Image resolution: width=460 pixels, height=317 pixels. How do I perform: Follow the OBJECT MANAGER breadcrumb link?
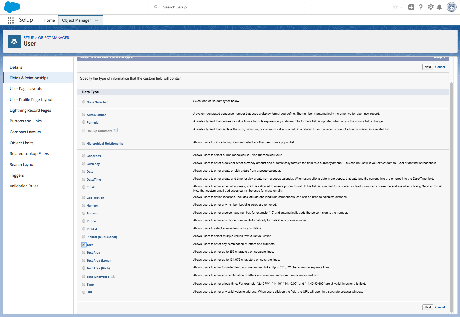pyautogui.click(x=54, y=38)
